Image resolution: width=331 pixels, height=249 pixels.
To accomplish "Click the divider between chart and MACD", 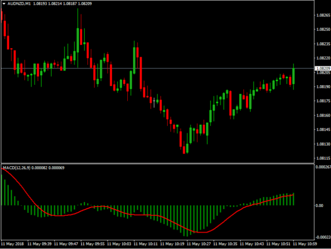I will (156, 163).
